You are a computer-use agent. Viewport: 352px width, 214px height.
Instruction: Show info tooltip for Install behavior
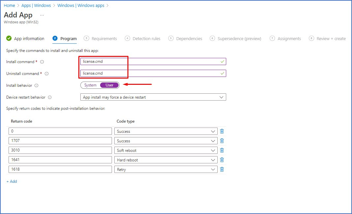point(37,85)
